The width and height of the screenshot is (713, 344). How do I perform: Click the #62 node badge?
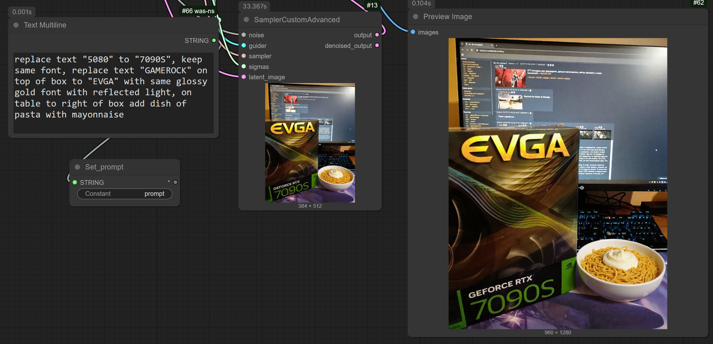[x=699, y=3]
